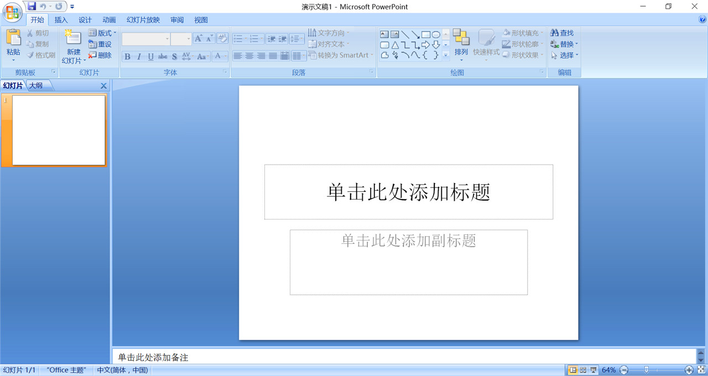Toggle Bold formatting
The width and height of the screenshot is (708, 376).
point(127,56)
